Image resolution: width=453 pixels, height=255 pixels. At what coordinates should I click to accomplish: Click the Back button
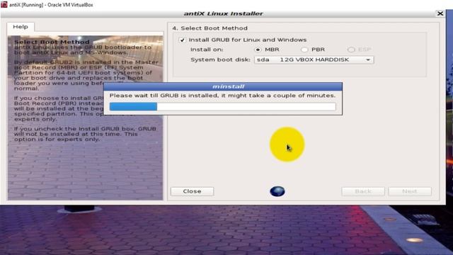coord(363,191)
